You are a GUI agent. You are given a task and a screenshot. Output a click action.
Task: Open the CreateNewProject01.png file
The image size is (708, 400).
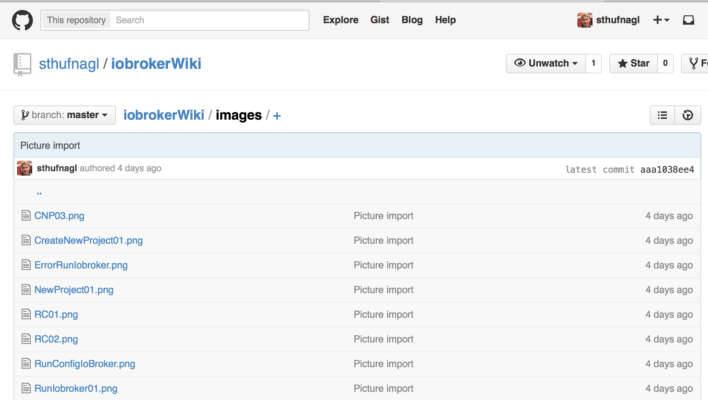pos(89,240)
